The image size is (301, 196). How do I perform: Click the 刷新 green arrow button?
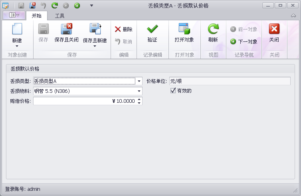(x=213, y=33)
